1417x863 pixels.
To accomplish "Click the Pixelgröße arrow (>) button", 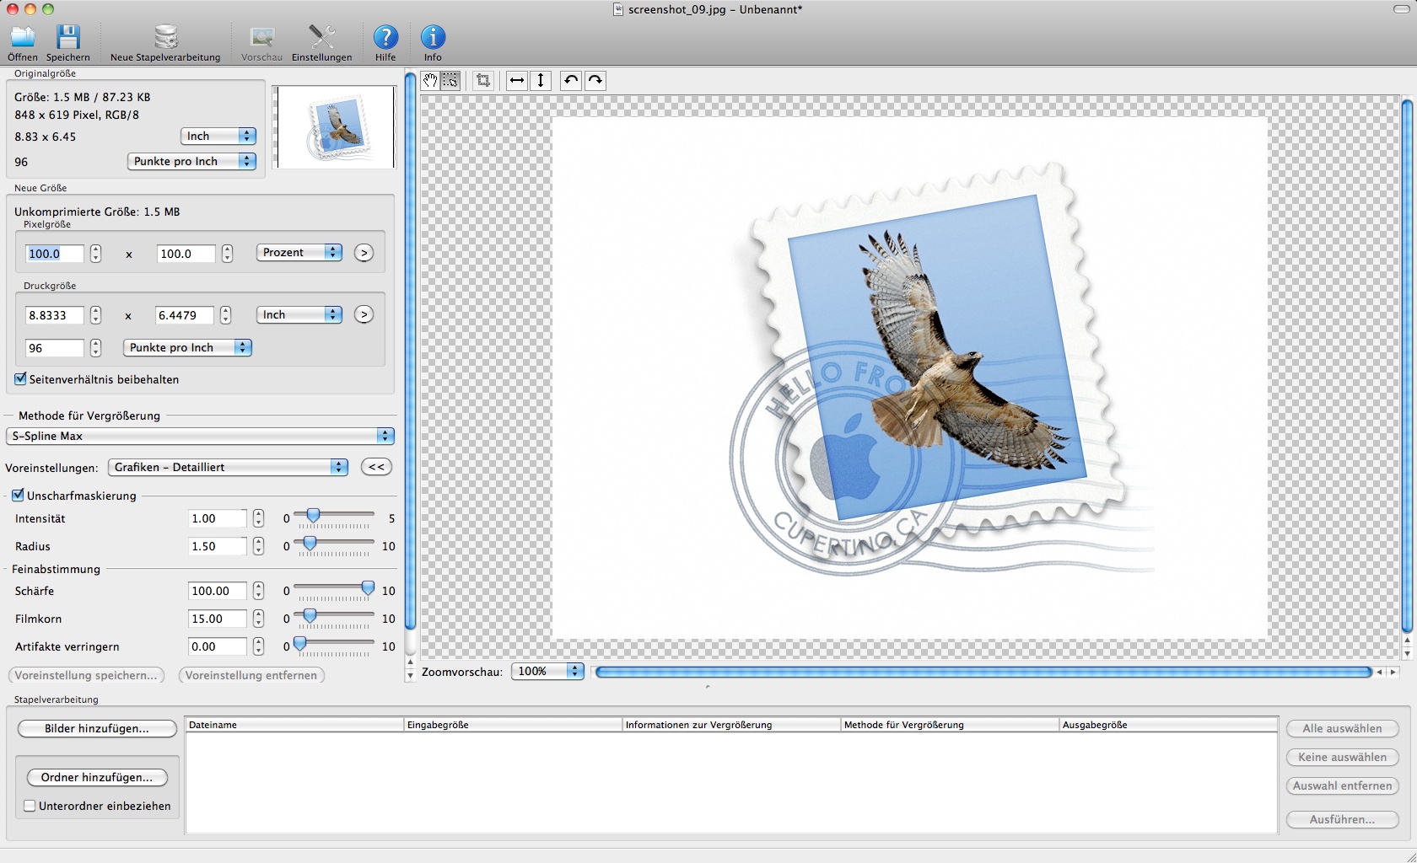I will (x=364, y=253).
